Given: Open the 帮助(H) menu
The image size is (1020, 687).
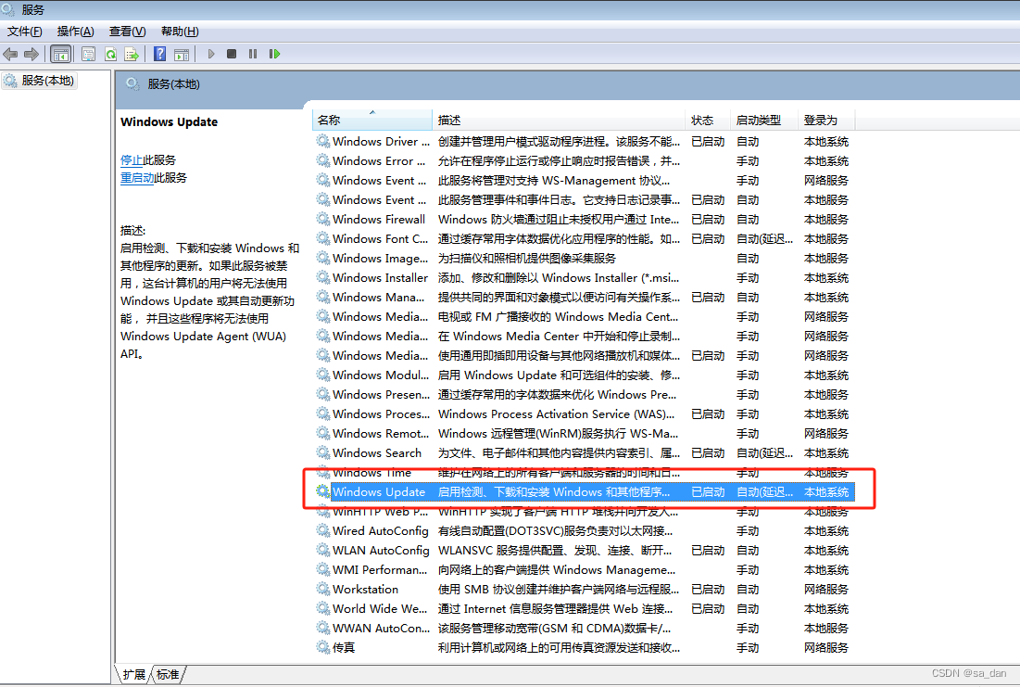Looking at the screenshot, I should pos(180,32).
